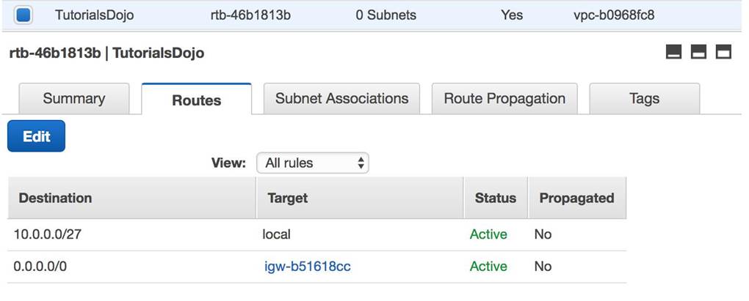Click the half-height panel layout icon
This screenshot has width=749, height=301.
point(698,52)
